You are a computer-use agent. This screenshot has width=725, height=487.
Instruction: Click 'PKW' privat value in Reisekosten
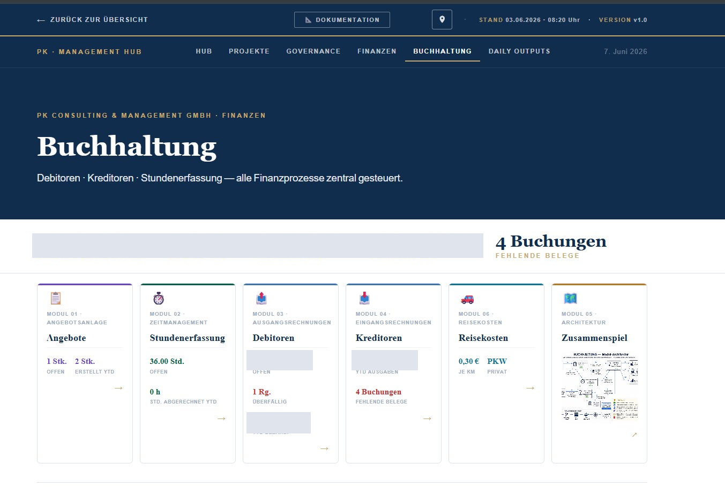point(497,361)
